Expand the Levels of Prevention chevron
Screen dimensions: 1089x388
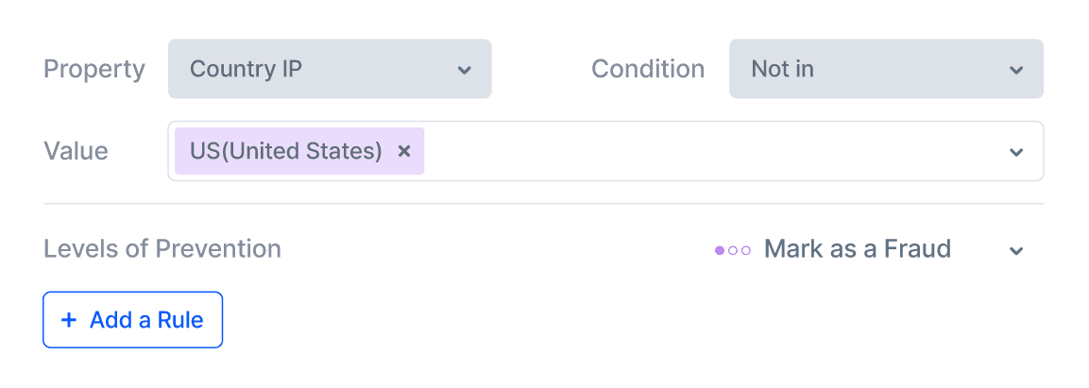[x=1016, y=250]
